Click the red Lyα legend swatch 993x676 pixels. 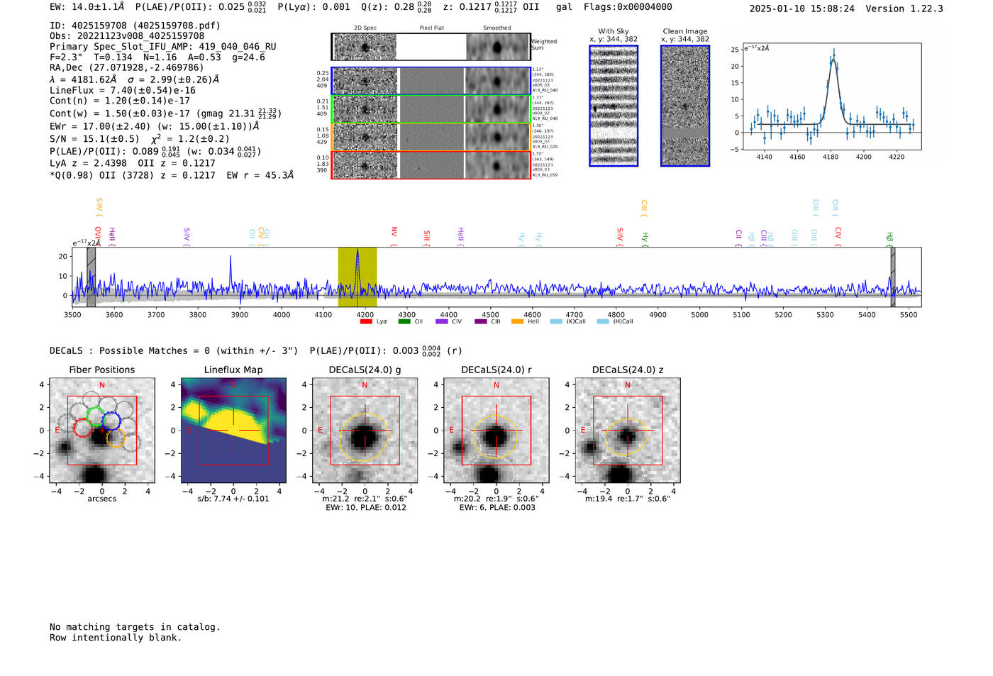pos(366,321)
